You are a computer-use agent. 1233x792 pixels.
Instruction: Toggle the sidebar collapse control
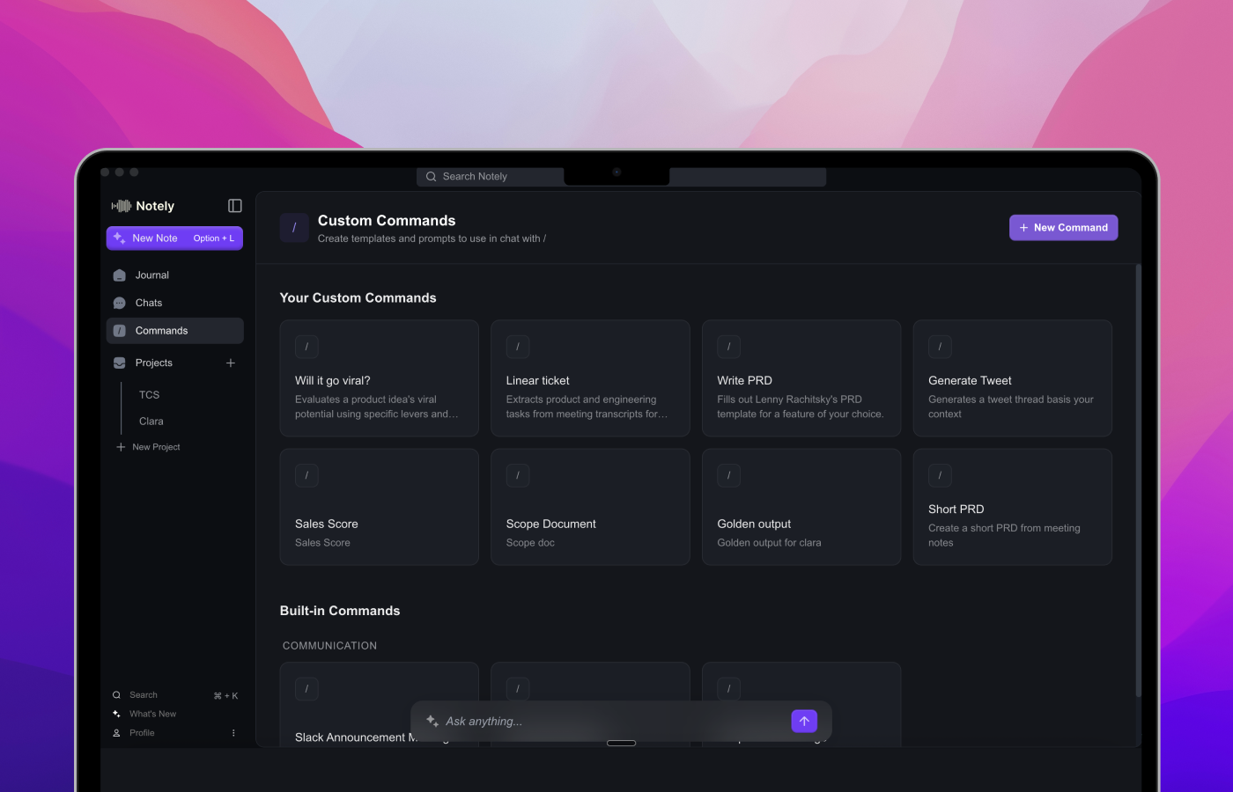tap(233, 205)
